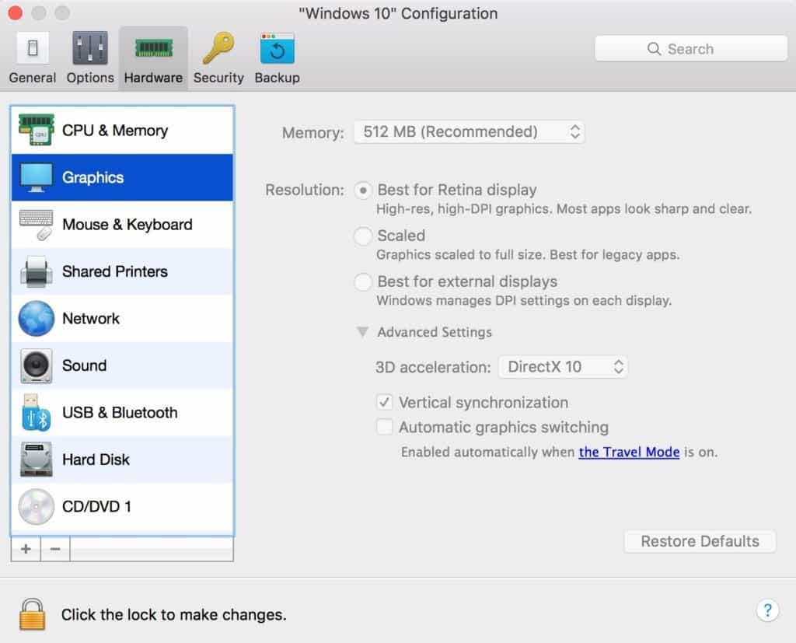Switch to the Hardware tab label
Viewport: 796px width, 643px height.
[153, 78]
